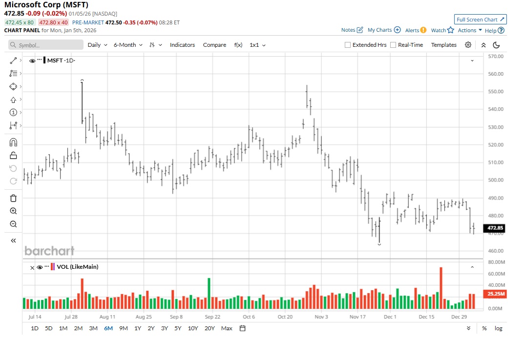Toggle the lock drawings icon
This screenshot has height=340, width=522.
click(x=13, y=155)
